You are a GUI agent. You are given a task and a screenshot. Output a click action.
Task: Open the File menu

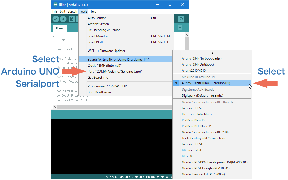55,11
